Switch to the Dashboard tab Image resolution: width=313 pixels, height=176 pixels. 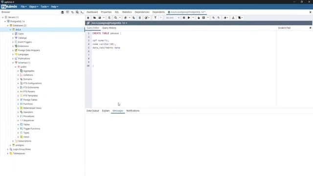click(x=92, y=12)
